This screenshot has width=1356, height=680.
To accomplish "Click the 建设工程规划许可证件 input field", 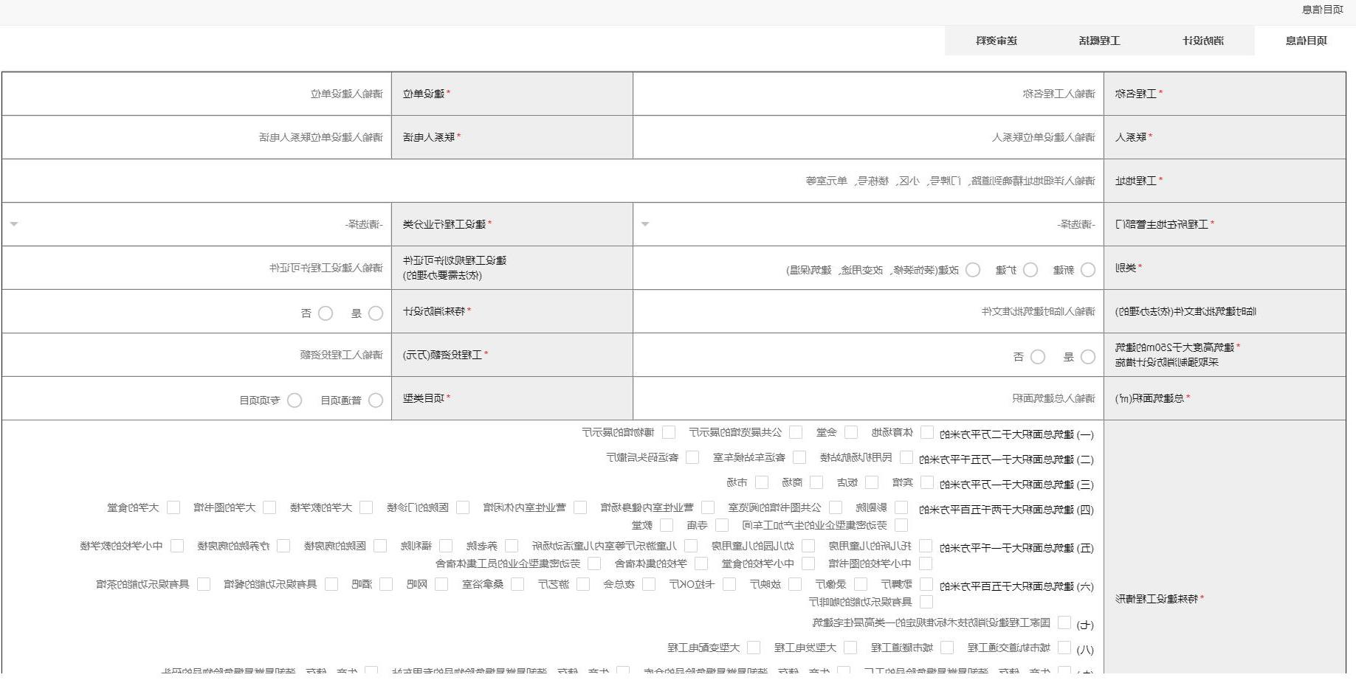I will [196, 268].
